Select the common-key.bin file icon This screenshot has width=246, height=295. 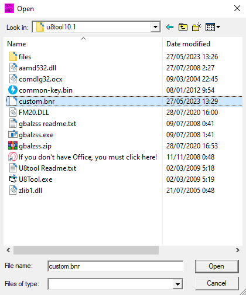[13, 90]
